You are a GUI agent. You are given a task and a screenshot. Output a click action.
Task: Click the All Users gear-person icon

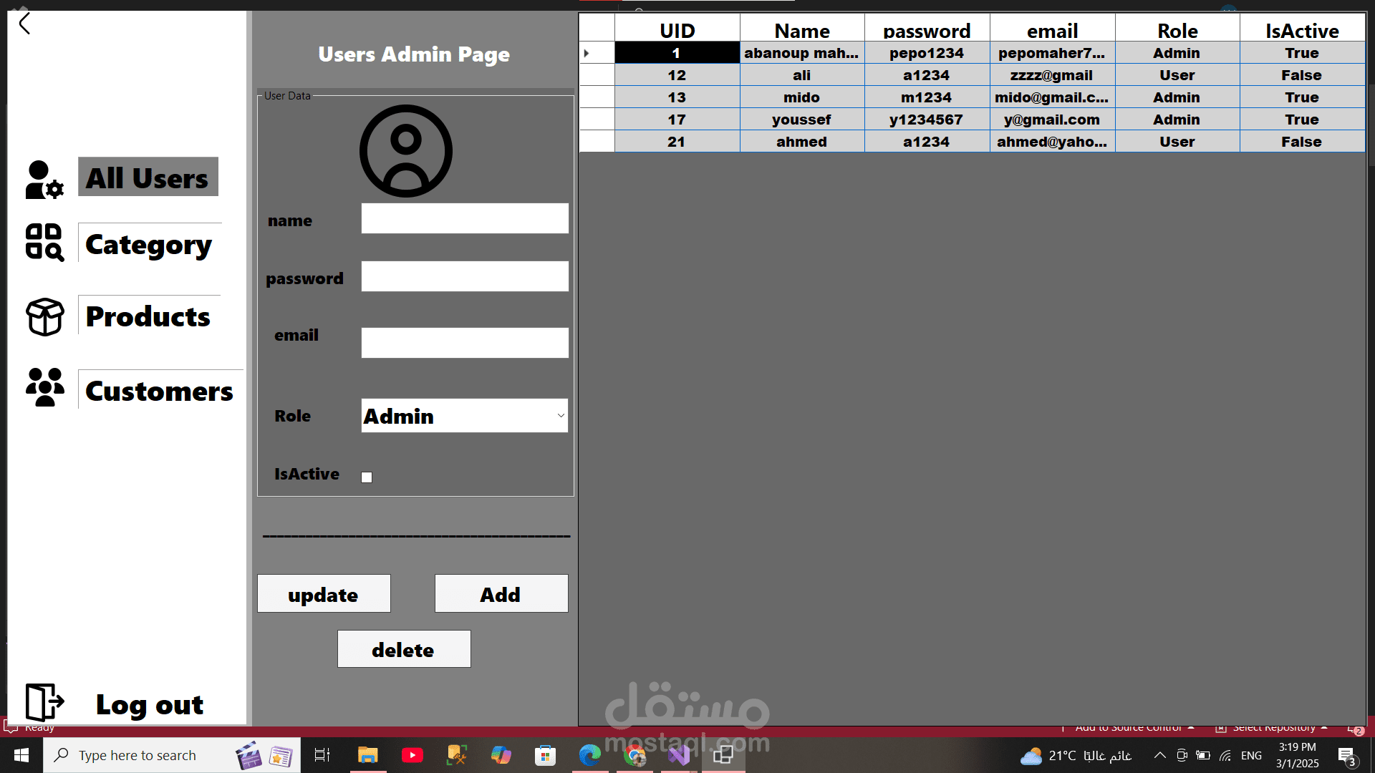[44, 180]
